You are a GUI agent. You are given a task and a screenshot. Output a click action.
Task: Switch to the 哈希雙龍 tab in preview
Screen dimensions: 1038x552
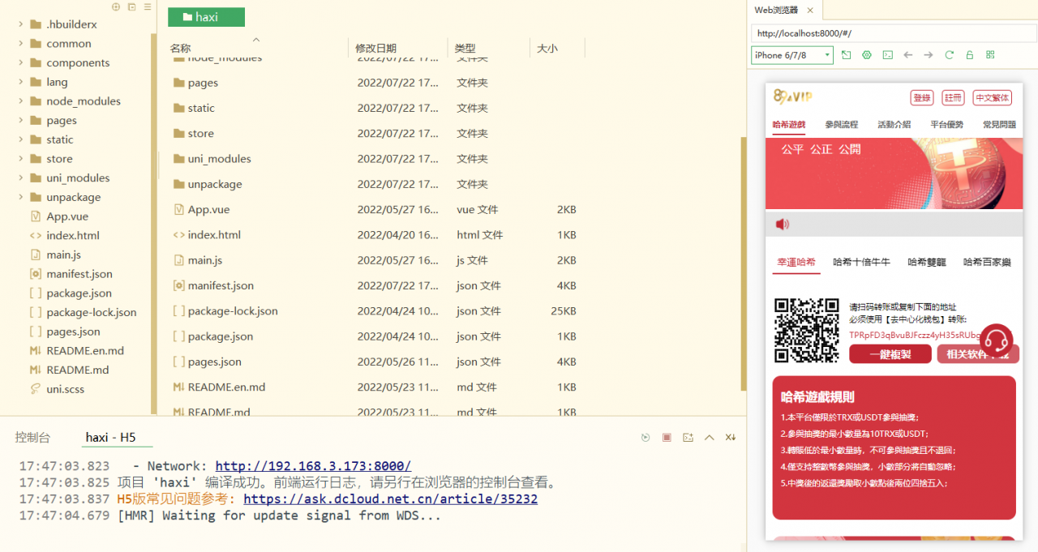(926, 262)
